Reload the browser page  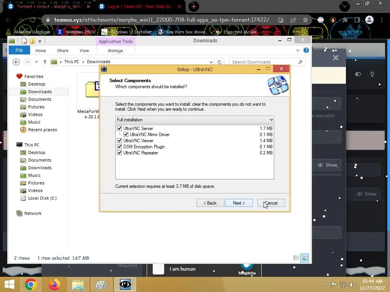point(33,20)
